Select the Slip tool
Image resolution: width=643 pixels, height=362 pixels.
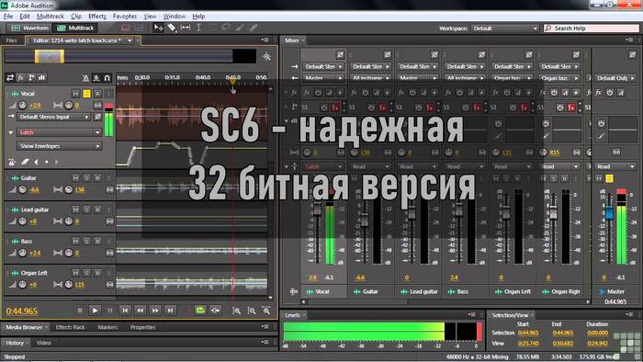point(186,28)
